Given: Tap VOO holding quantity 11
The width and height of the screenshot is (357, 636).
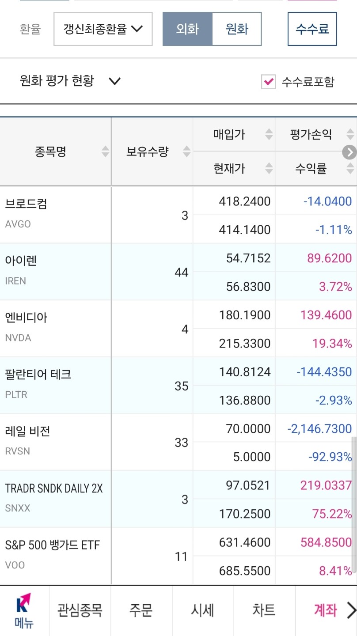Looking at the screenshot, I should [182, 557].
